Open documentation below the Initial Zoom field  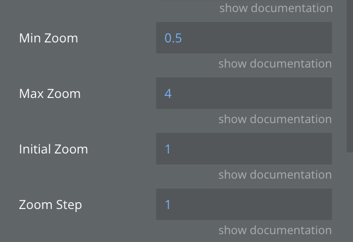pos(275,175)
